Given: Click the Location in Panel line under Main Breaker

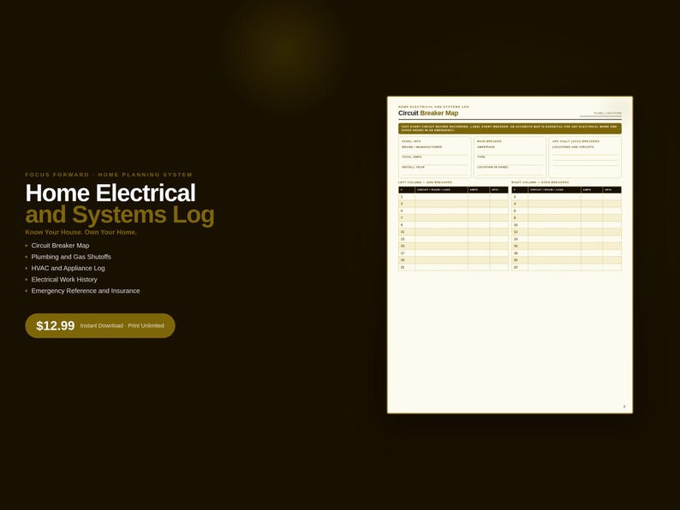Looking at the screenshot, I should (x=510, y=169).
